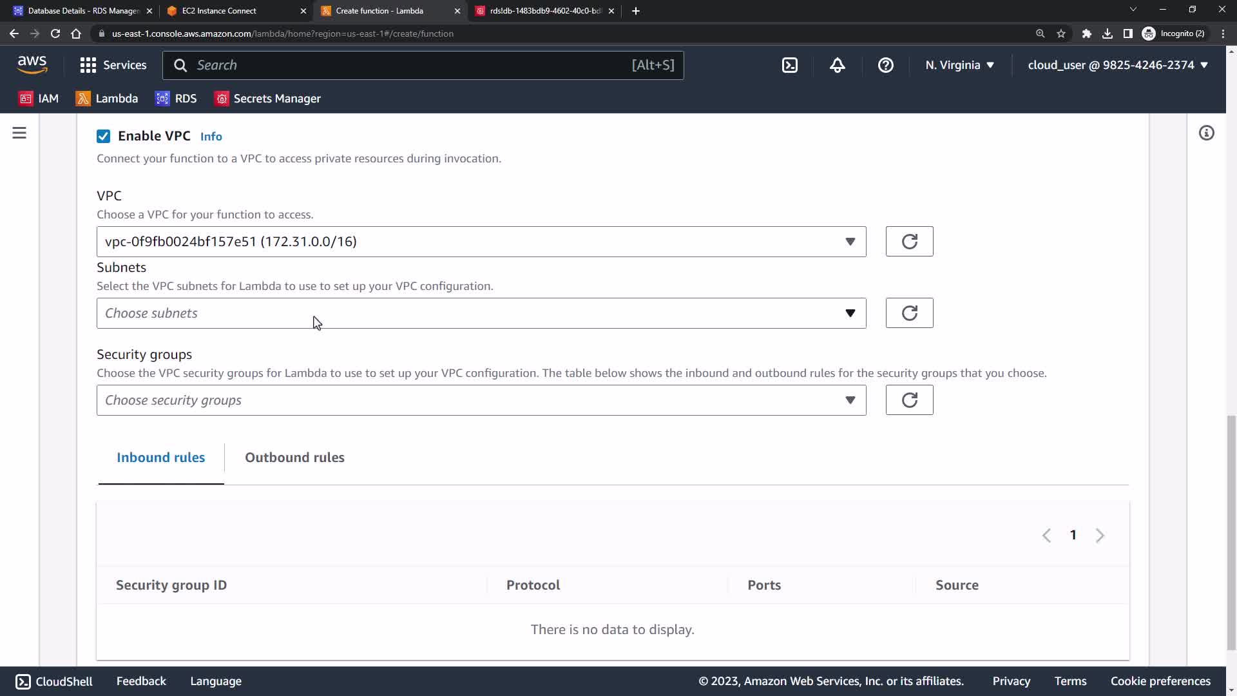Open the Choose subnets dropdown

(x=481, y=313)
